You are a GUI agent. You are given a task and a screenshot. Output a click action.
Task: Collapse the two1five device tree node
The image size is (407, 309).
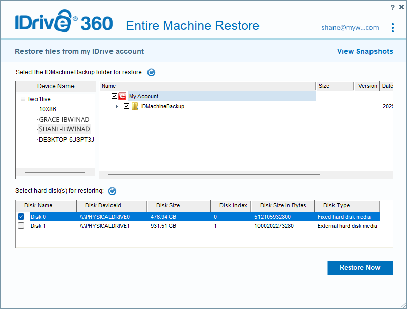click(23, 99)
